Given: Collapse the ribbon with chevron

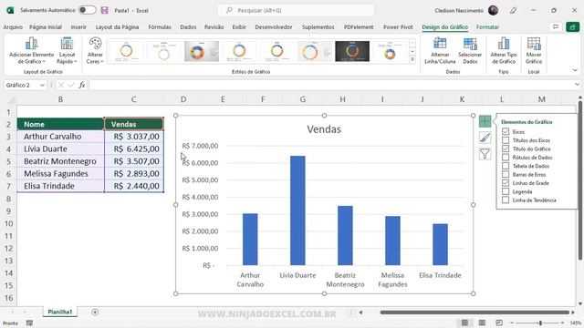Looking at the screenshot, I should tap(575, 70).
